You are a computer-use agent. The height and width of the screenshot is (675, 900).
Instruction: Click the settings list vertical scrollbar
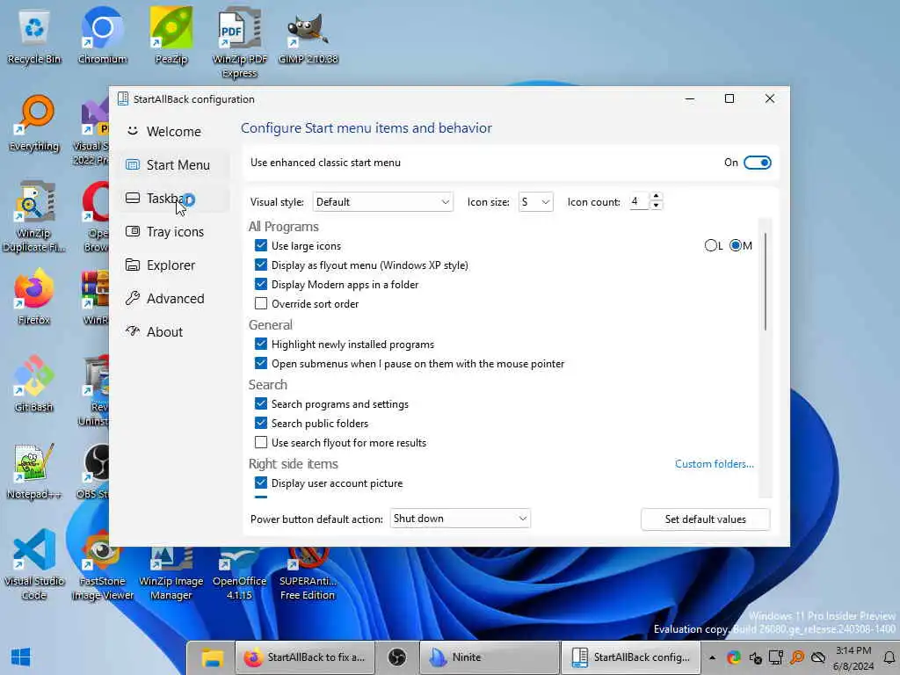click(x=766, y=281)
